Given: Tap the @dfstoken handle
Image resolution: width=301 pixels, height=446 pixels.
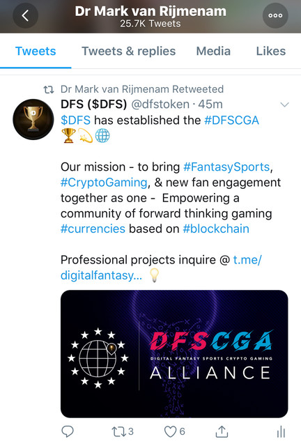Looking at the screenshot, I should coord(160,105).
